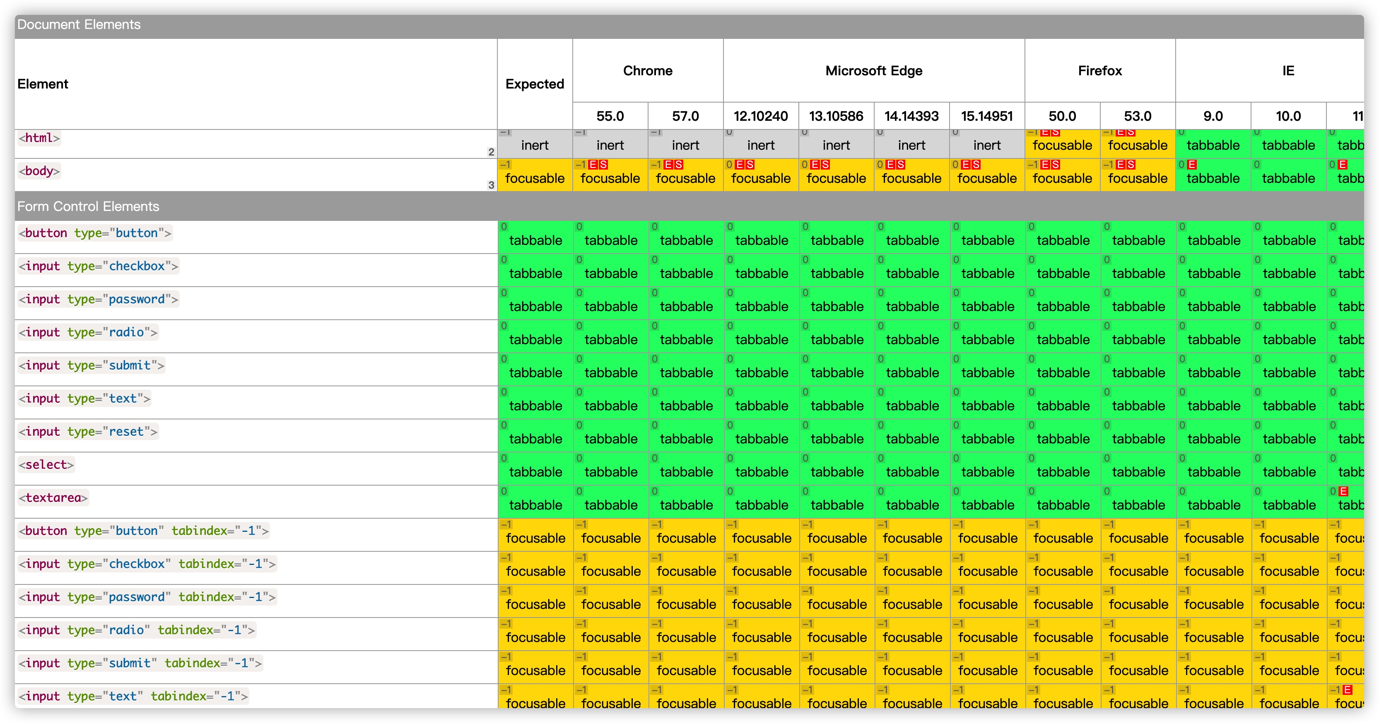
Task: Select the Firefox '50.0' version header
Action: (1063, 116)
